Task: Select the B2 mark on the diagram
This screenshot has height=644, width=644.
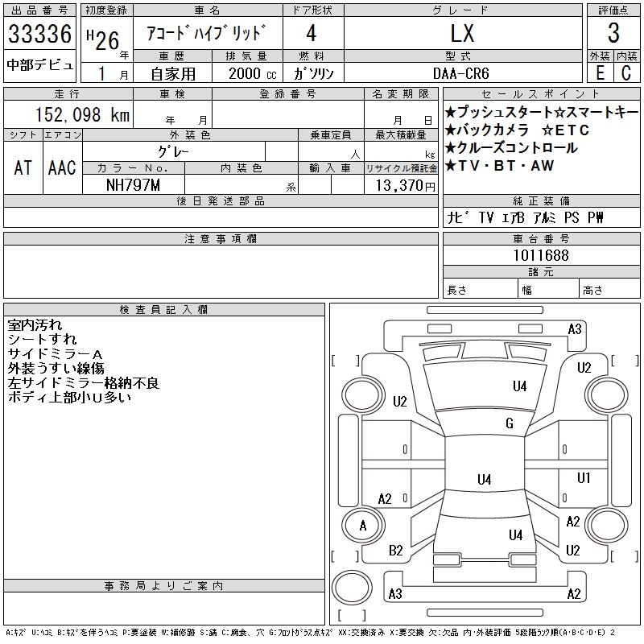Action: click(395, 551)
